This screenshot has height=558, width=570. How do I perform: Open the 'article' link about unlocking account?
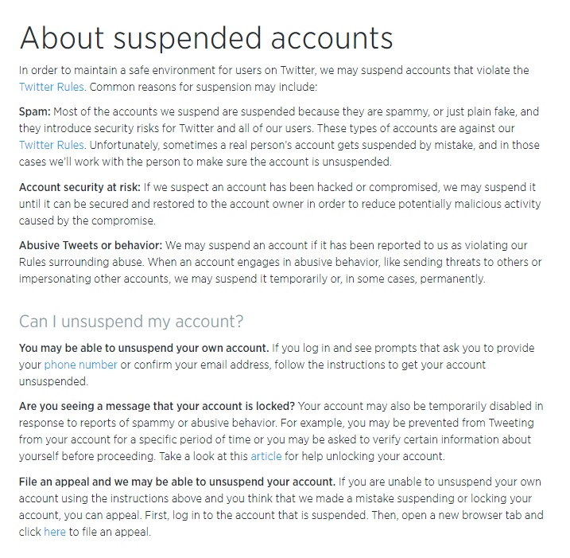266,456
